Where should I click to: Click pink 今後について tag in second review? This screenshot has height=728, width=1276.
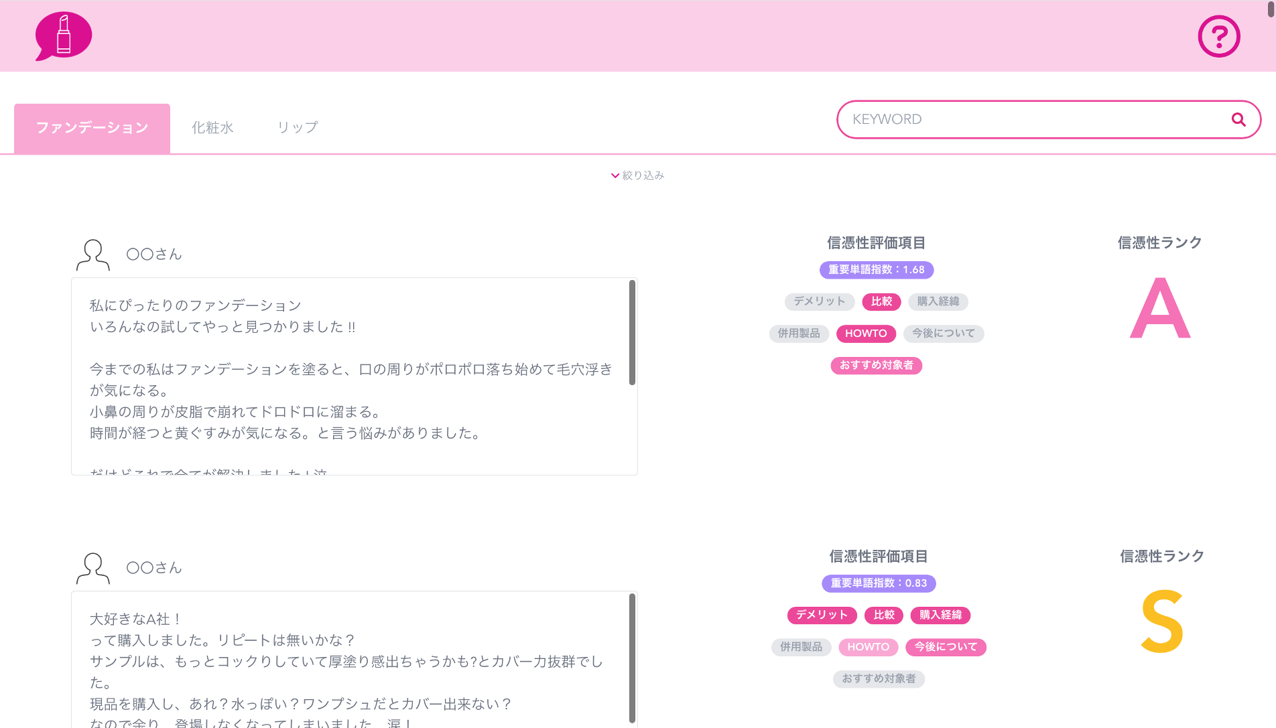tap(946, 647)
